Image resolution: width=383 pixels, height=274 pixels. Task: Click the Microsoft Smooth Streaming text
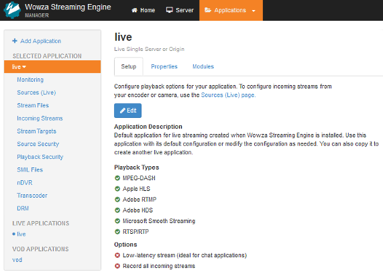pyautogui.click(x=159, y=221)
